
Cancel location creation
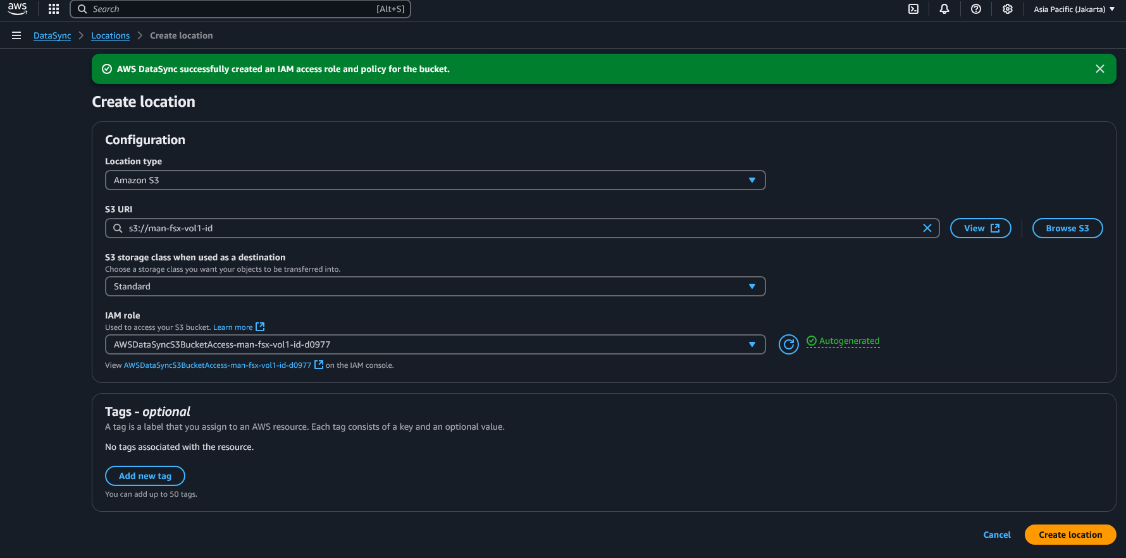coord(997,535)
